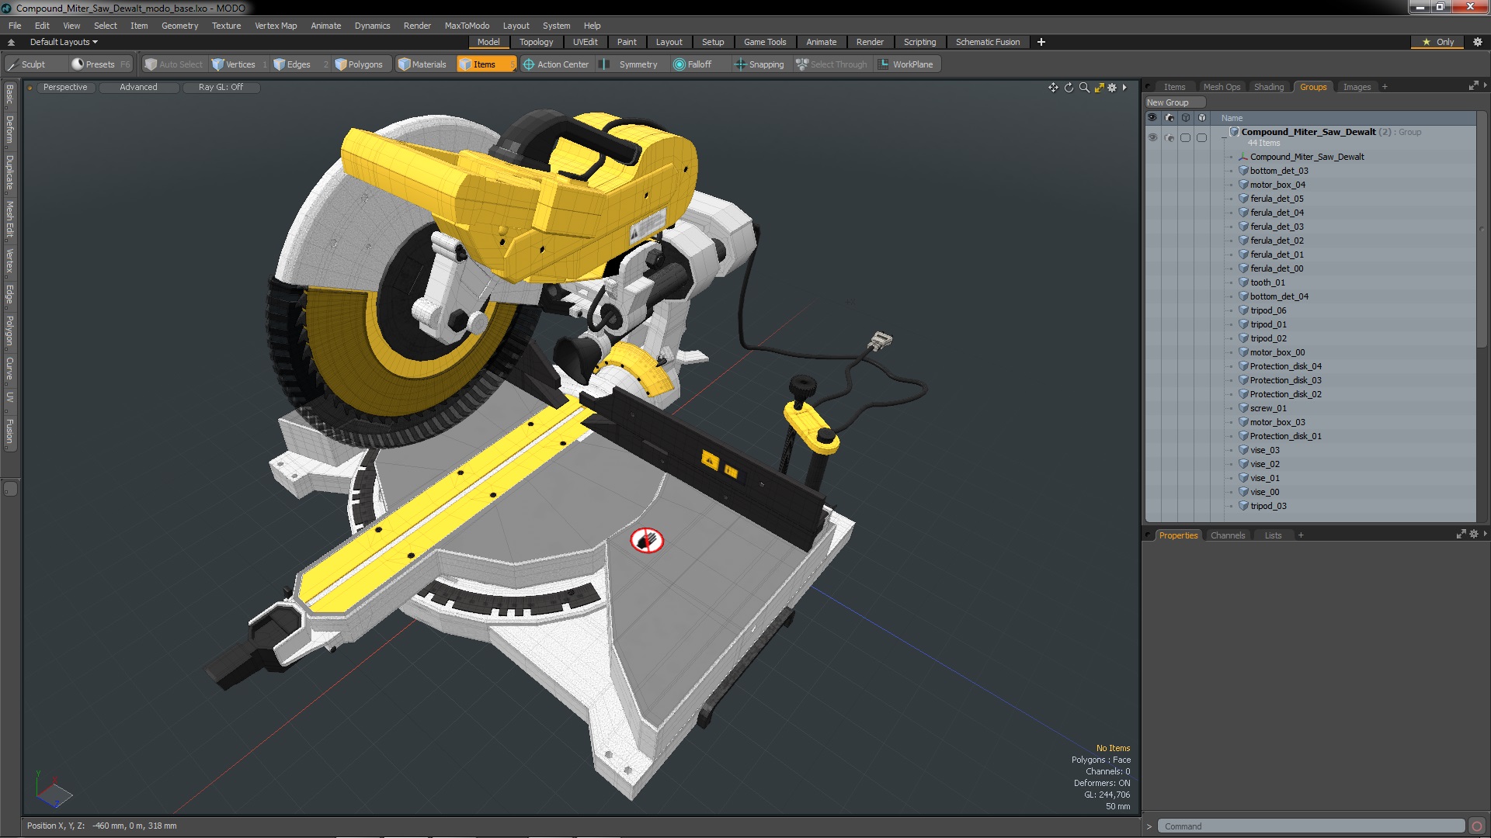Select the Protection_disk_04 item
The width and height of the screenshot is (1491, 838).
1285,366
